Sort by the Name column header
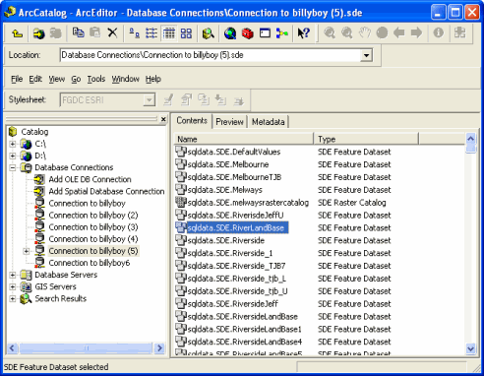 tap(243, 139)
